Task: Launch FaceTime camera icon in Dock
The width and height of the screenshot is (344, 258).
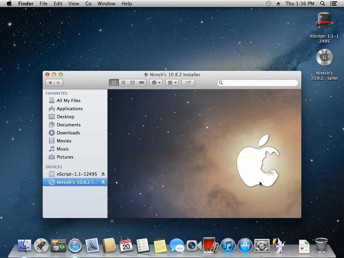Action: coord(194,246)
